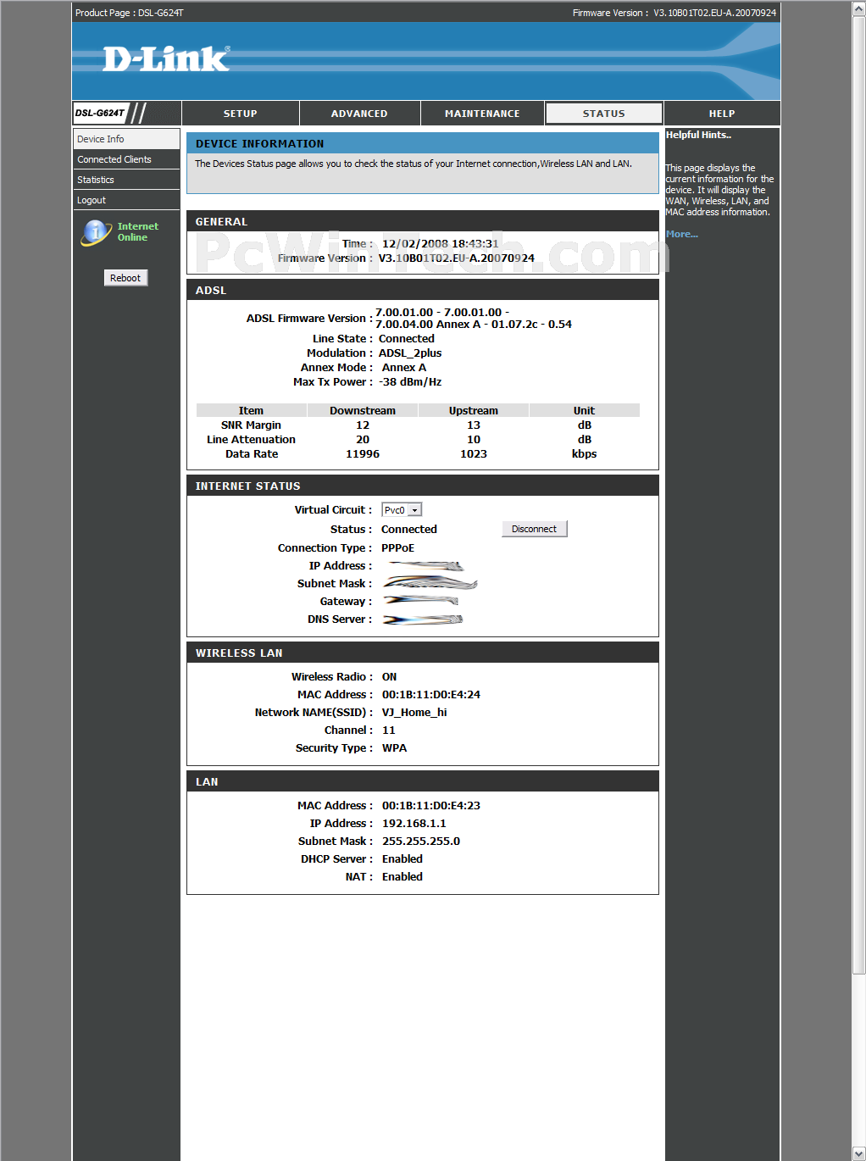Click the Internet Online globe icon
The height and width of the screenshot is (1161, 866).
(x=96, y=231)
